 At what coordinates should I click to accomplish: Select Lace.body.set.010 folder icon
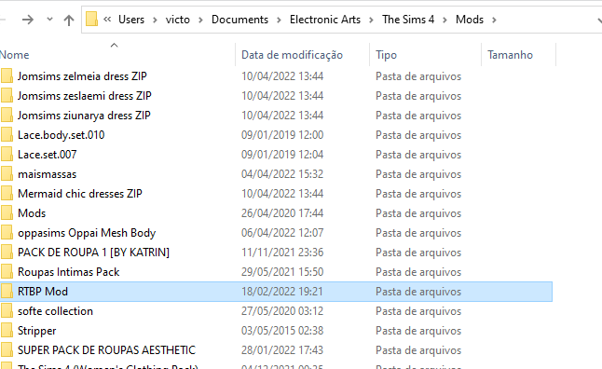[x=7, y=135]
